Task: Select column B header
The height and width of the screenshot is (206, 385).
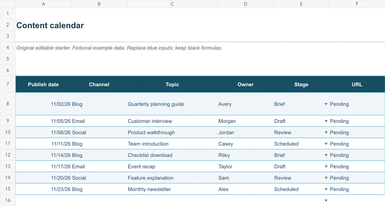Action: point(99,4)
